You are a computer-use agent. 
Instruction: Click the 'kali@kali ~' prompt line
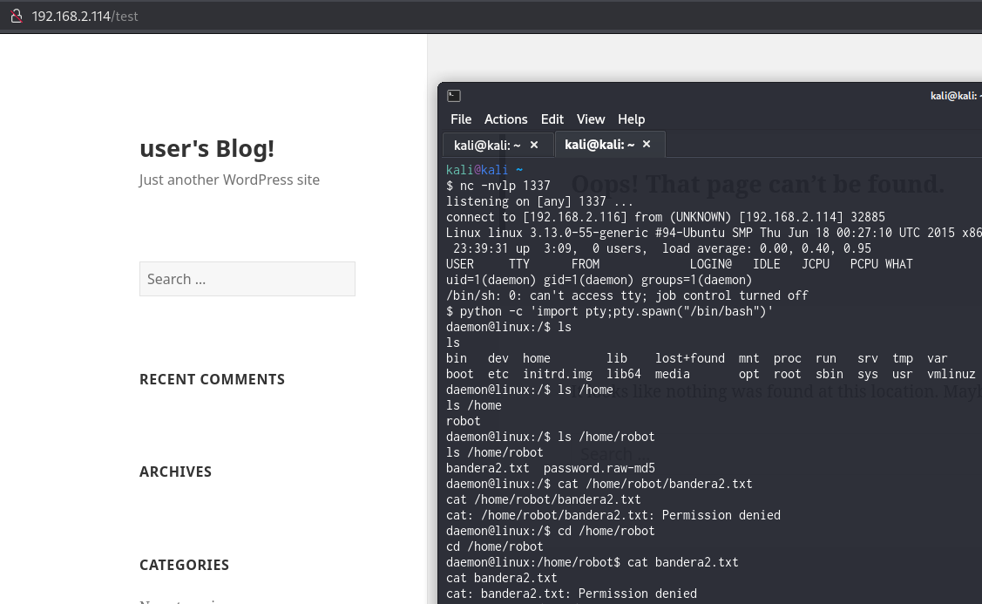[x=484, y=170]
